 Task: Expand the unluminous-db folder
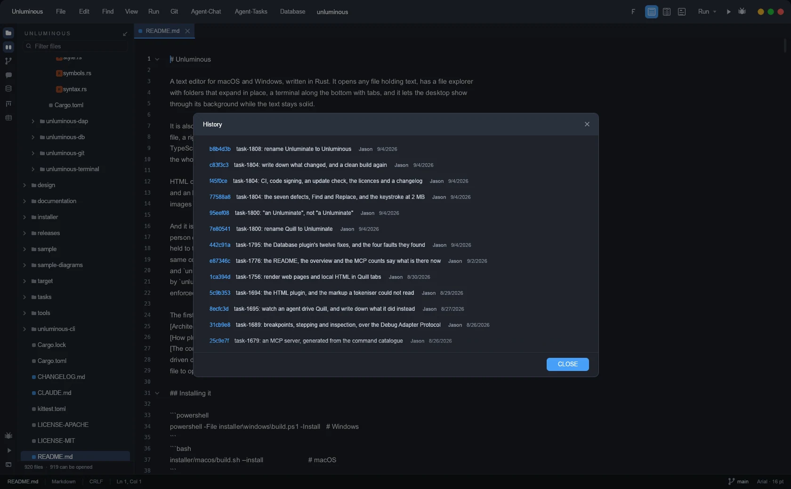point(33,137)
